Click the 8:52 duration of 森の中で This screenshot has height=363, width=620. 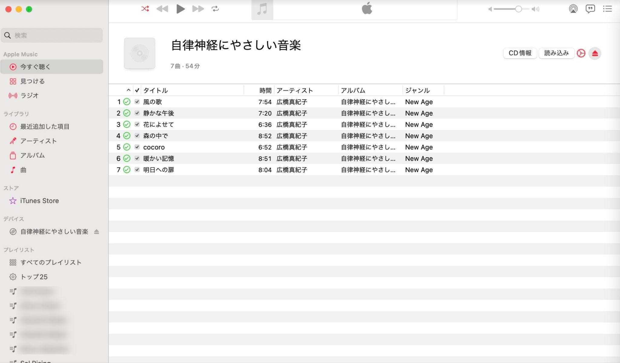pos(265,136)
